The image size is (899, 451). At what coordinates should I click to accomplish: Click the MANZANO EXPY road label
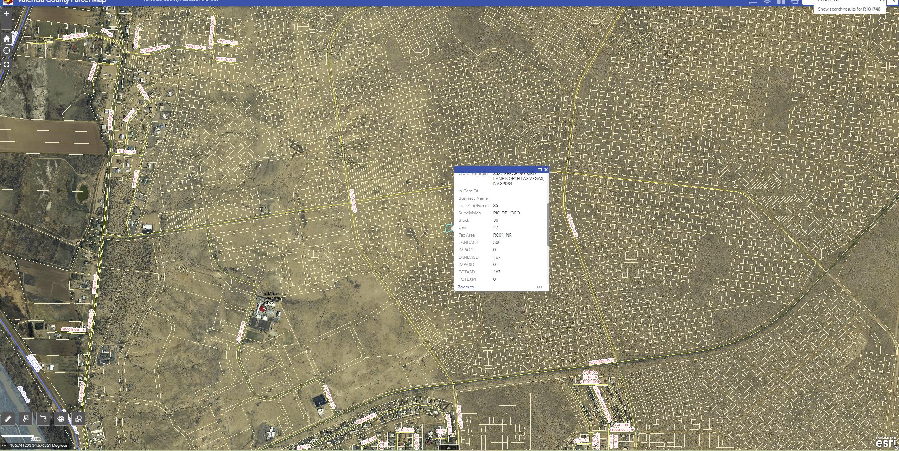pyautogui.click(x=602, y=361)
